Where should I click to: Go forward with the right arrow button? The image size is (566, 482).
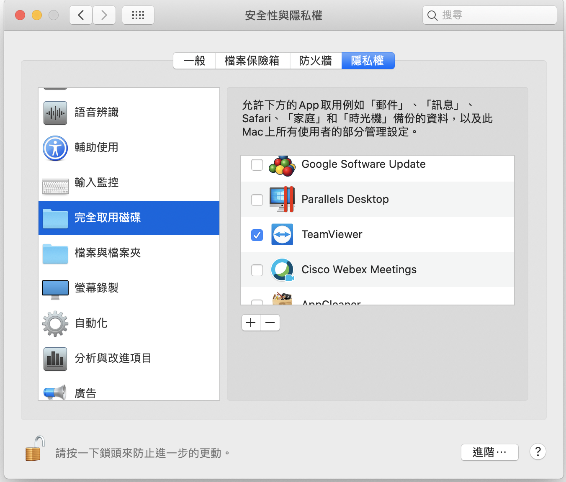[x=104, y=15]
